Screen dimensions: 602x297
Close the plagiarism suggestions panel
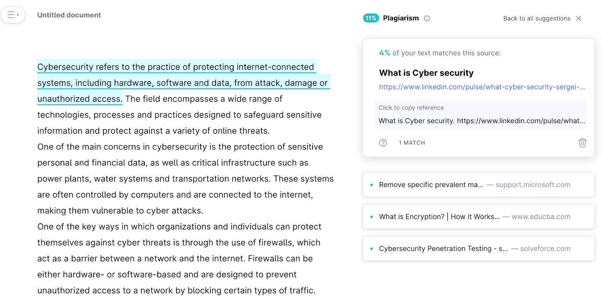(x=579, y=18)
